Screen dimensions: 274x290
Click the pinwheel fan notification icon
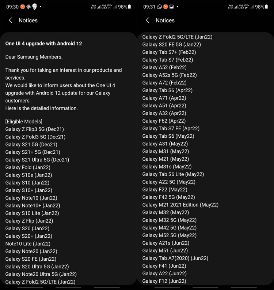coord(28,7)
